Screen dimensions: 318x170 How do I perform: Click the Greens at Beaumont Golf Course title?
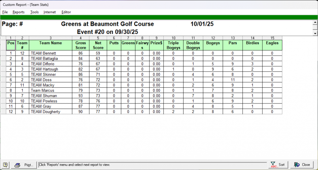(x=107, y=24)
